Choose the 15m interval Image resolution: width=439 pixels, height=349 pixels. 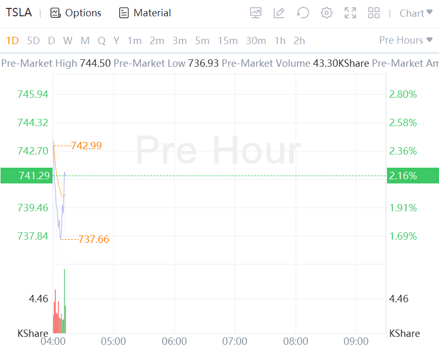tap(227, 40)
